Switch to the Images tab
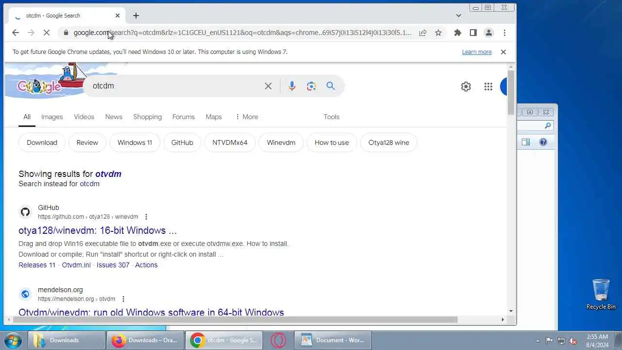Screen dimensions: 622x350 (x=52, y=117)
